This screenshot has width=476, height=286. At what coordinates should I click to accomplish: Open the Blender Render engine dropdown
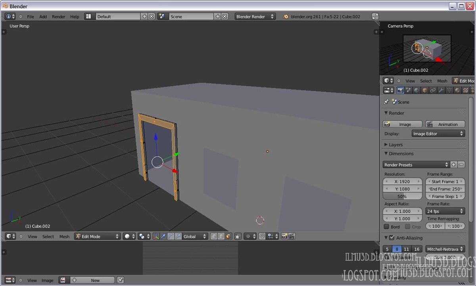[255, 17]
